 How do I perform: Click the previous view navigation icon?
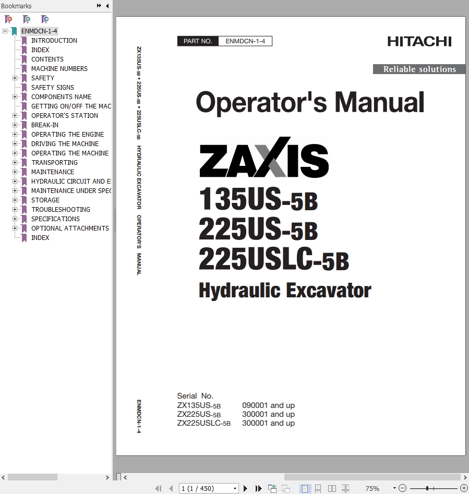click(x=272, y=488)
